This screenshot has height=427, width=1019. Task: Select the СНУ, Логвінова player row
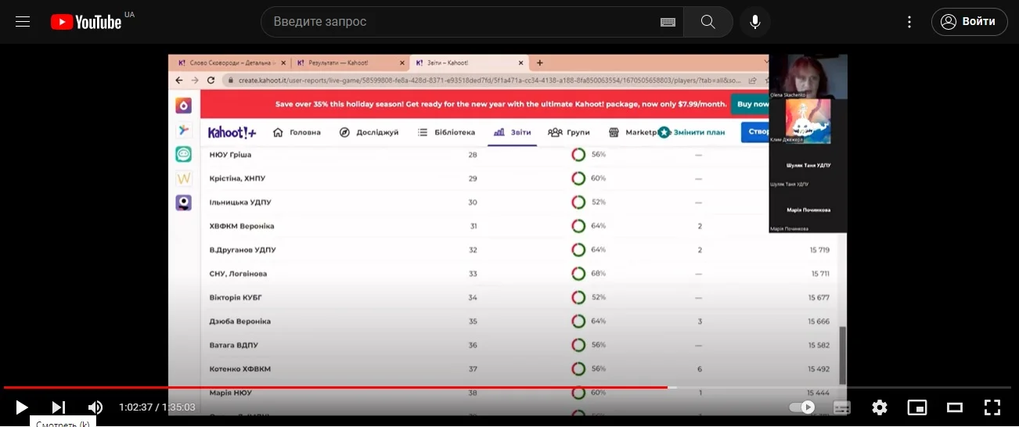[520, 274]
